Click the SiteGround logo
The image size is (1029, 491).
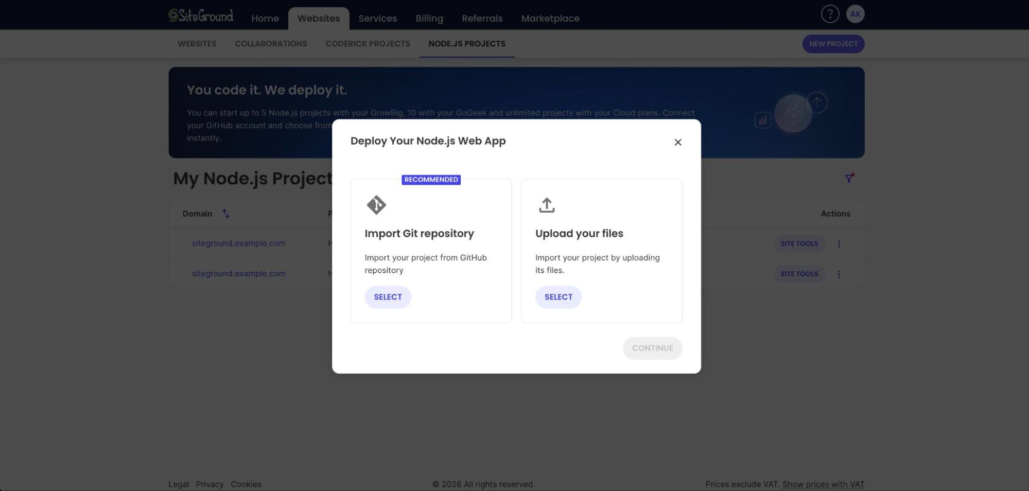pos(201,15)
